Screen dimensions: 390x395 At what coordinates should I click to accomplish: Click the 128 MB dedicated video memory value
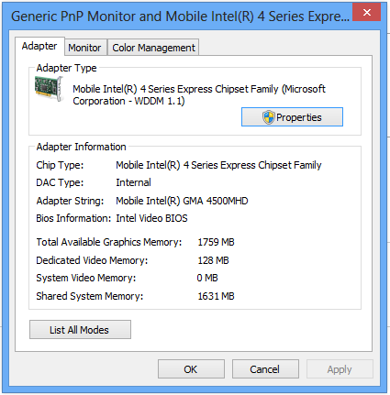[x=213, y=260]
